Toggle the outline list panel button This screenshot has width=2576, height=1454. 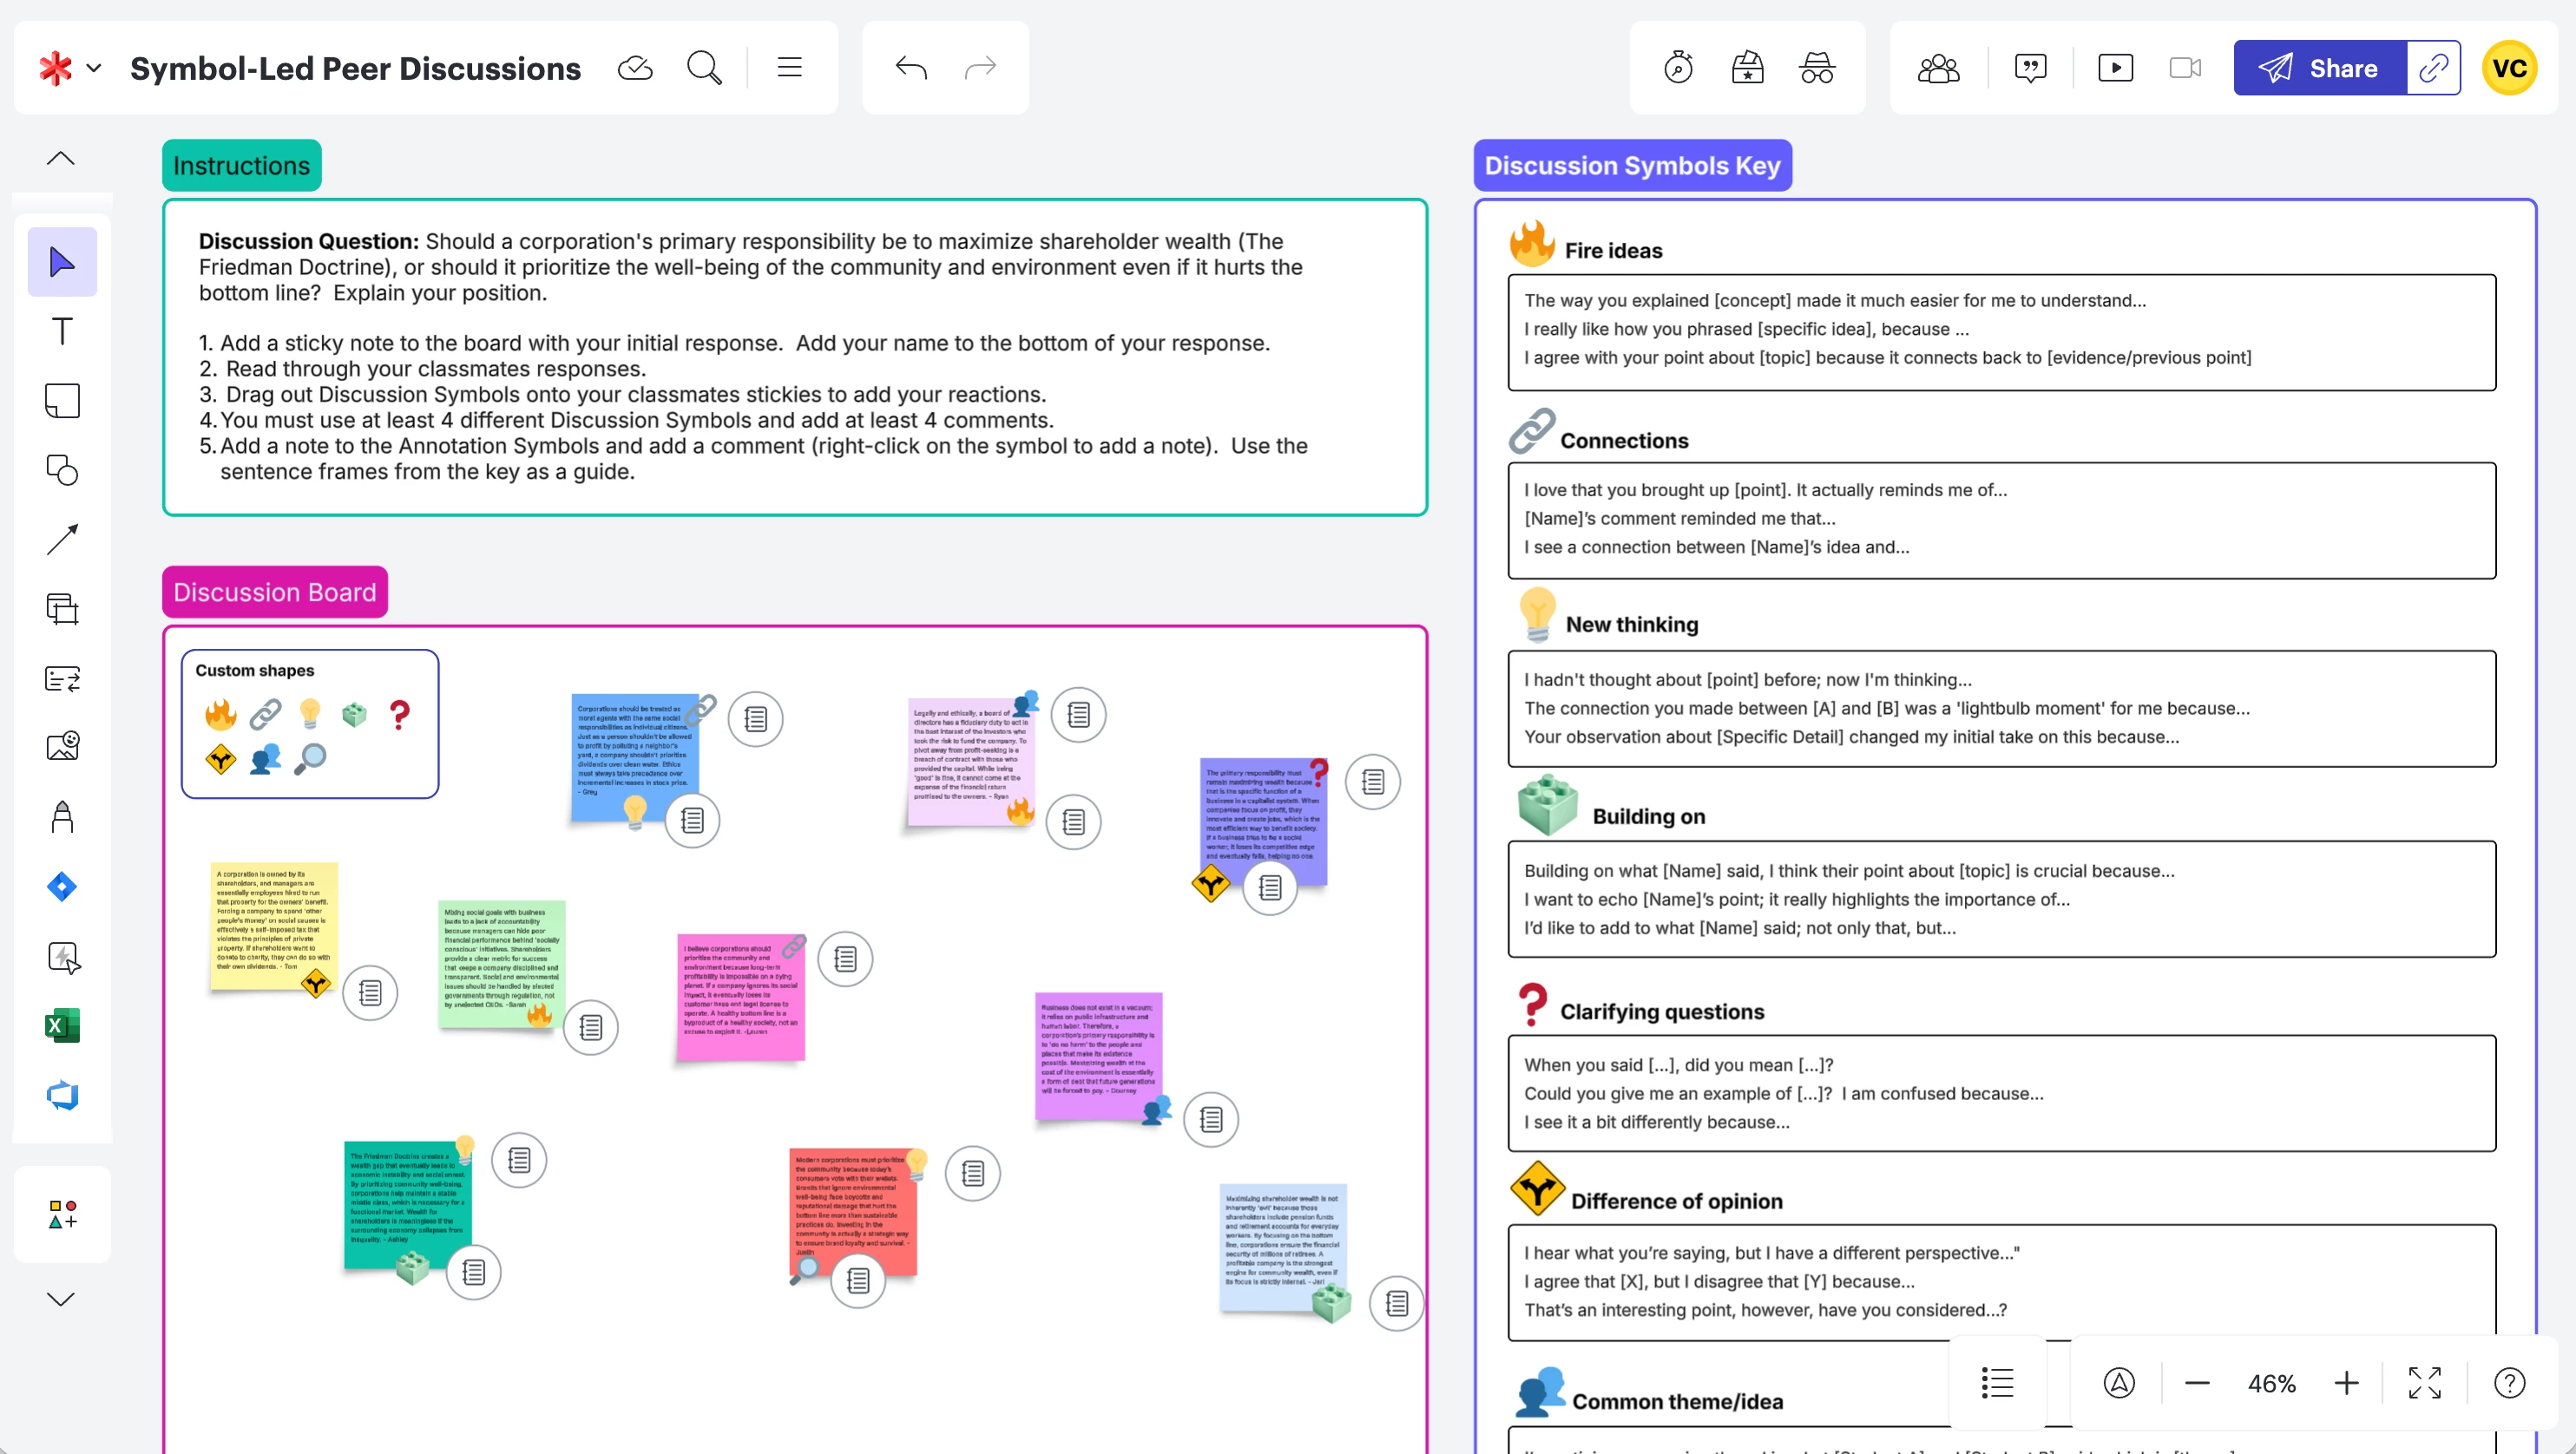point(1997,1383)
